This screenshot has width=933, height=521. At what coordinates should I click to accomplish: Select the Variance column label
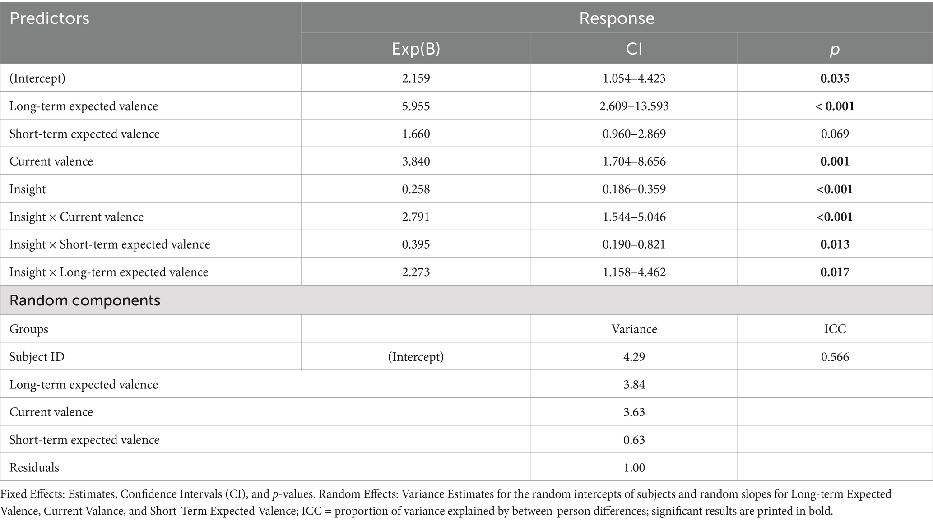(634, 329)
